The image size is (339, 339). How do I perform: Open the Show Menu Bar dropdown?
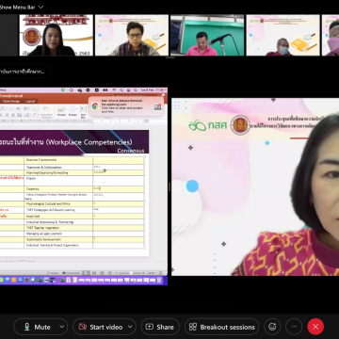[x=22, y=7]
